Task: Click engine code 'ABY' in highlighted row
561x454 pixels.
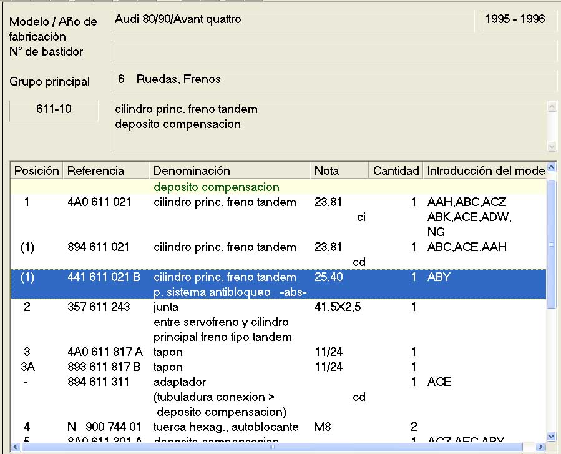Action: [x=439, y=277]
